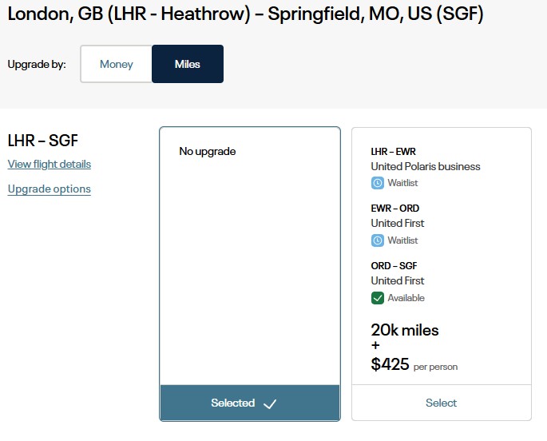Pick the No upgrade card
Screen dimensions: 547x441
[250, 256]
